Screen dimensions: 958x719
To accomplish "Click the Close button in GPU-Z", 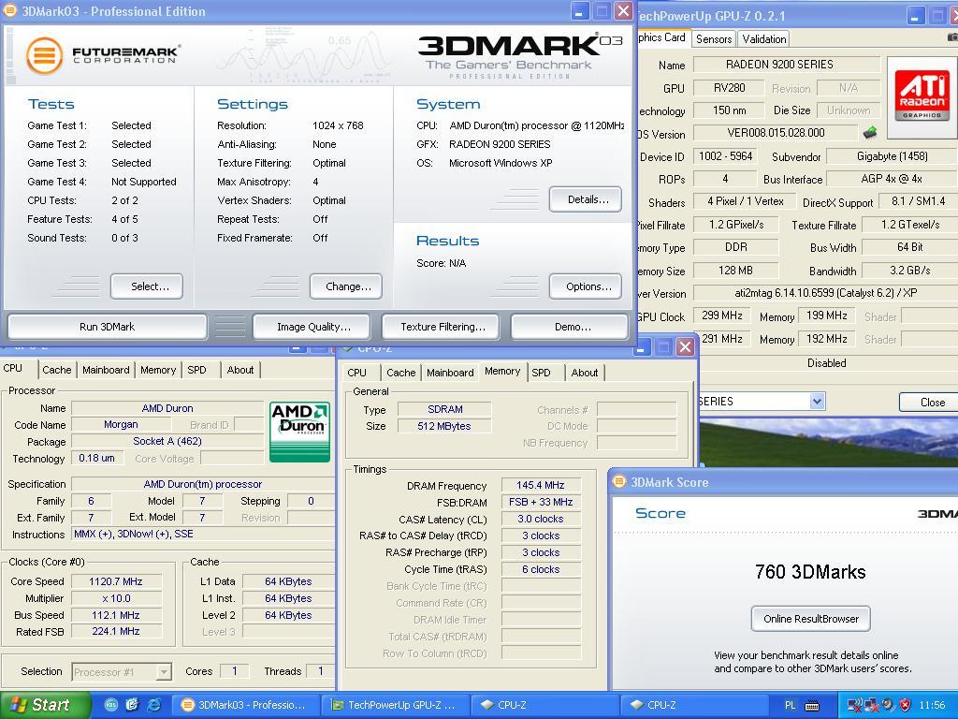I will [931, 402].
